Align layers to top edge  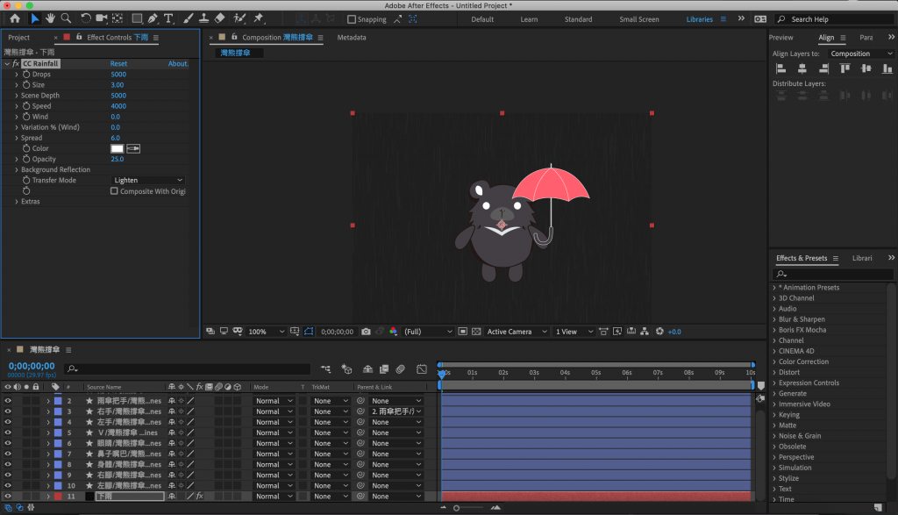pos(845,68)
